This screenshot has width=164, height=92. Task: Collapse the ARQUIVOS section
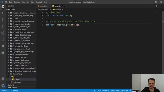click(12, 10)
